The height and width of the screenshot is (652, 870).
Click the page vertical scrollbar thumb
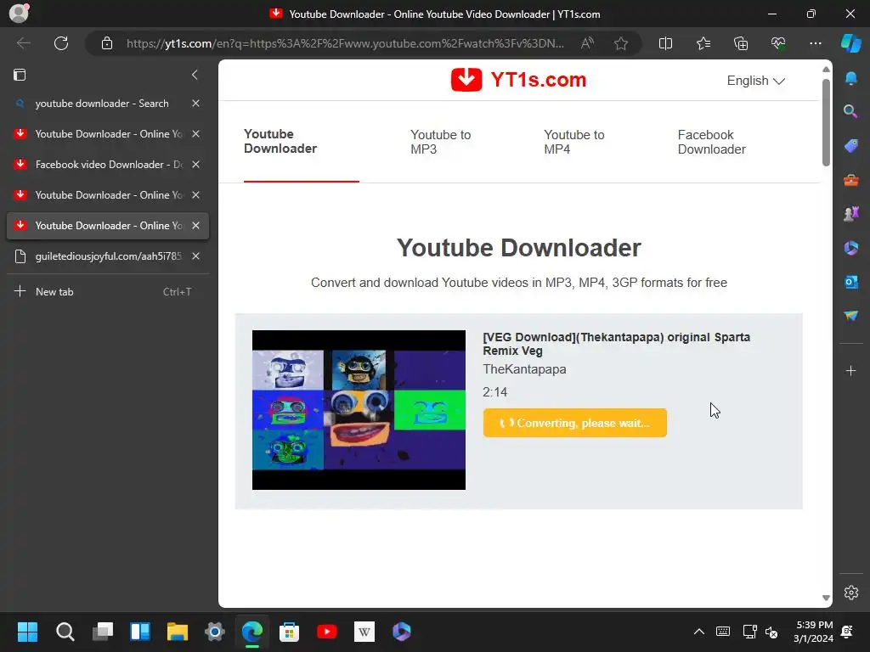coord(826,122)
